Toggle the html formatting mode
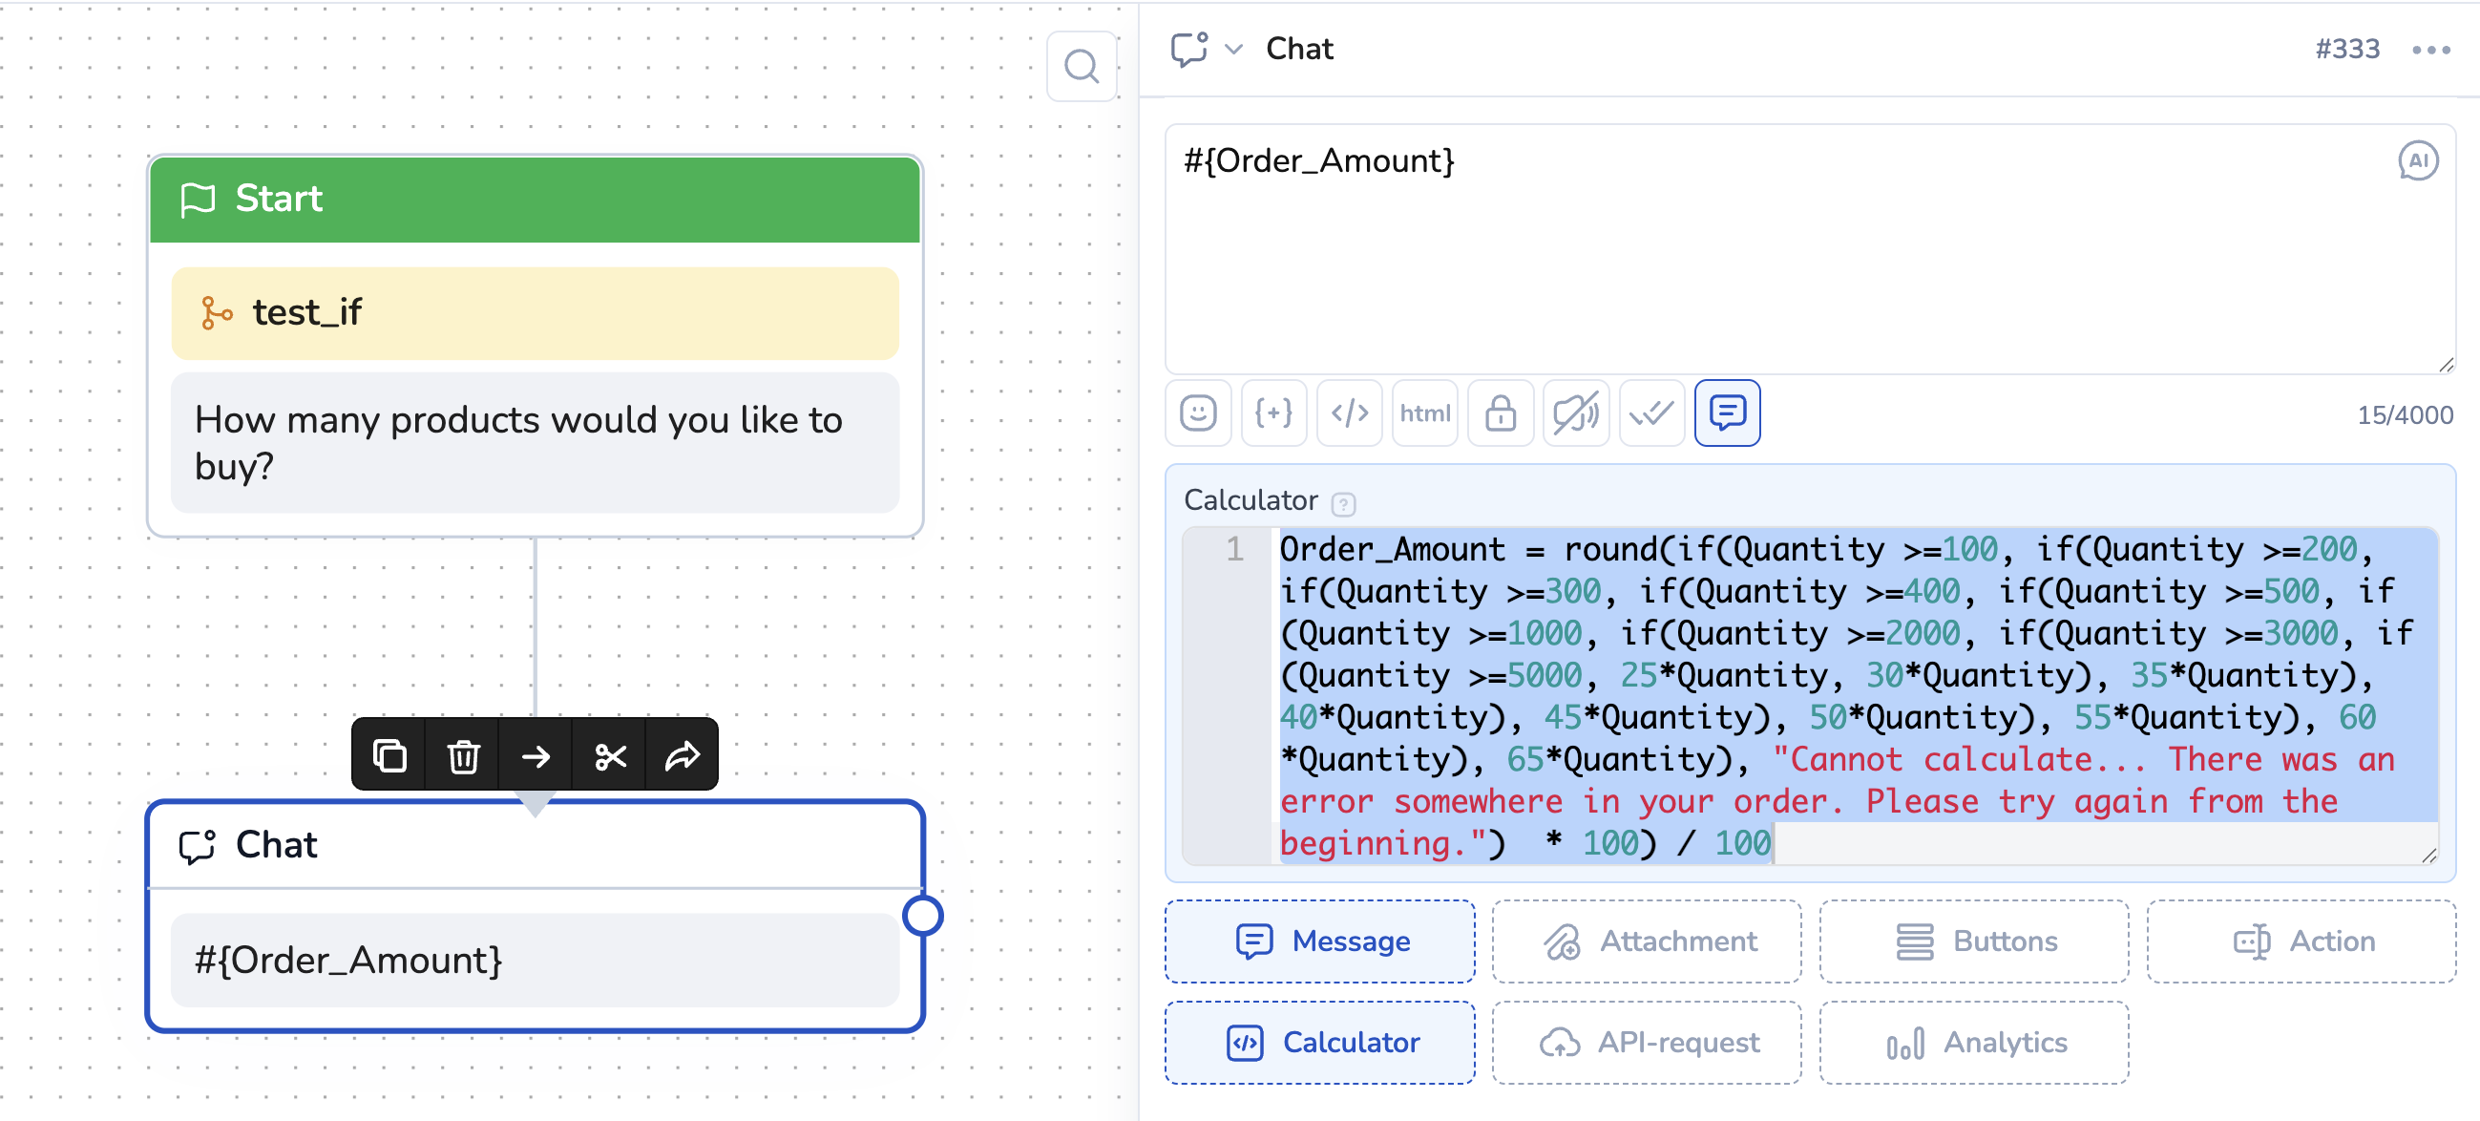The image size is (2480, 1121). (x=1424, y=414)
